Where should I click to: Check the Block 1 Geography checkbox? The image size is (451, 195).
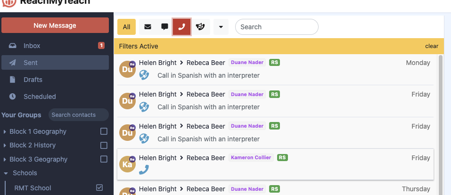[104, 131]
